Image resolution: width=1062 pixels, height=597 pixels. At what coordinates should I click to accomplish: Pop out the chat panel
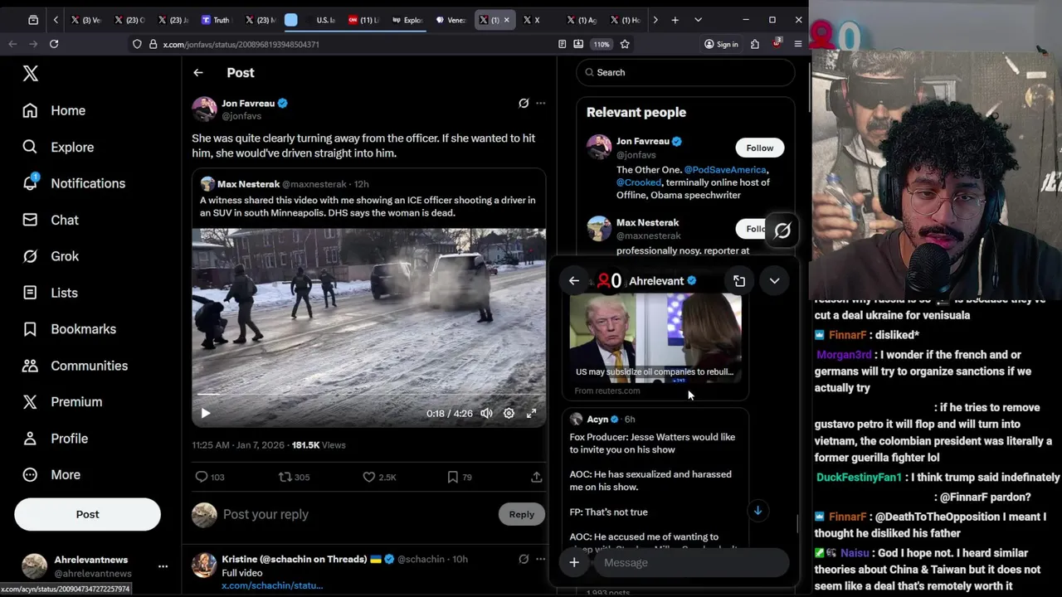pyautogui.click(x=739, y=281)
